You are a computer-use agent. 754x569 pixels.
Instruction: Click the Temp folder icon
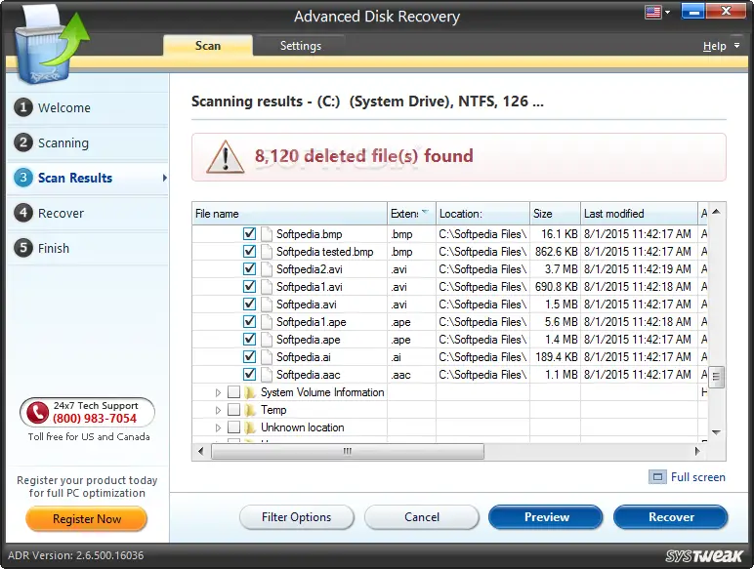(250, 410)
